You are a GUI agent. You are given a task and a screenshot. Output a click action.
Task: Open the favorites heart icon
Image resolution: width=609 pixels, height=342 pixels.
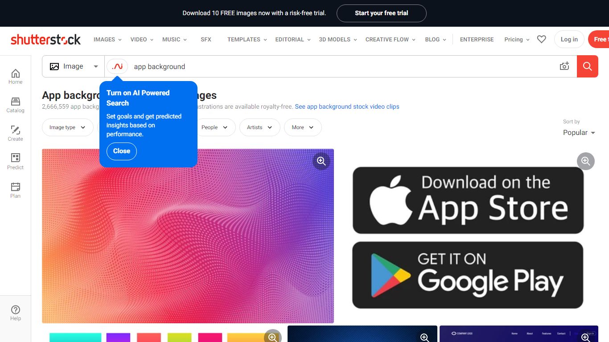tap(541, 39)
